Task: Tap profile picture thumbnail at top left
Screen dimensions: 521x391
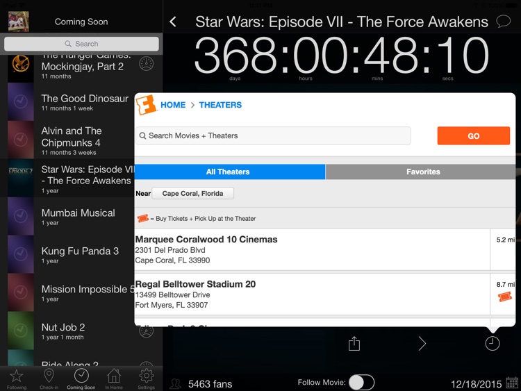Action: [x=19, y=22]
